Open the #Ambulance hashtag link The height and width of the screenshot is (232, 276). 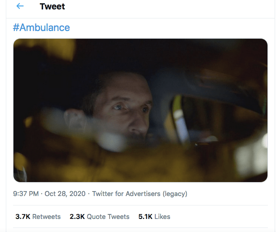(x=41, y=27)
